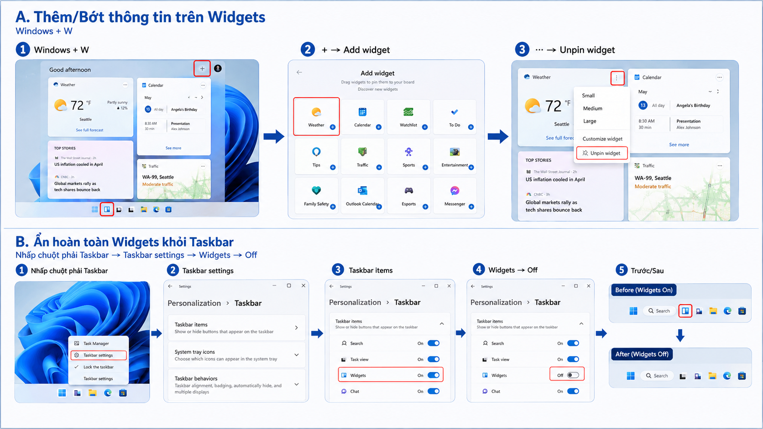Open Widgets icon in Before (Widgets On) taskbar
The height and width of the screenshot is (429, 763).
pyautogui.click(x=685, y=311)
